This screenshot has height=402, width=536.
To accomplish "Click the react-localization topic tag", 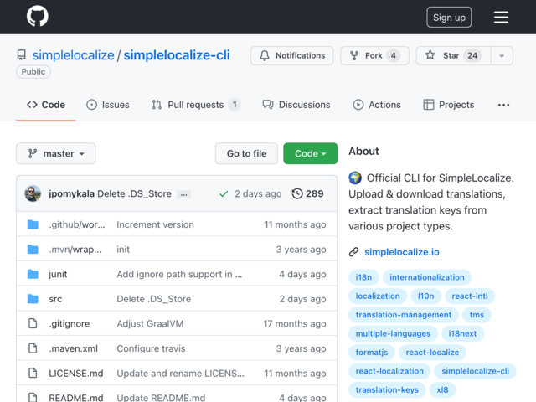I will (x=389, y=371).
